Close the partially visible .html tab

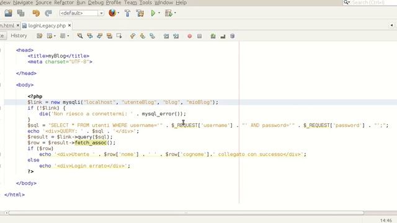pos(18,25)
